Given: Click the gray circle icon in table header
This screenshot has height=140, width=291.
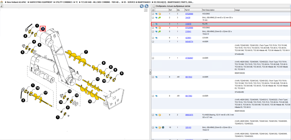Looking at the screenshot, I should click(x=153, y=10).
